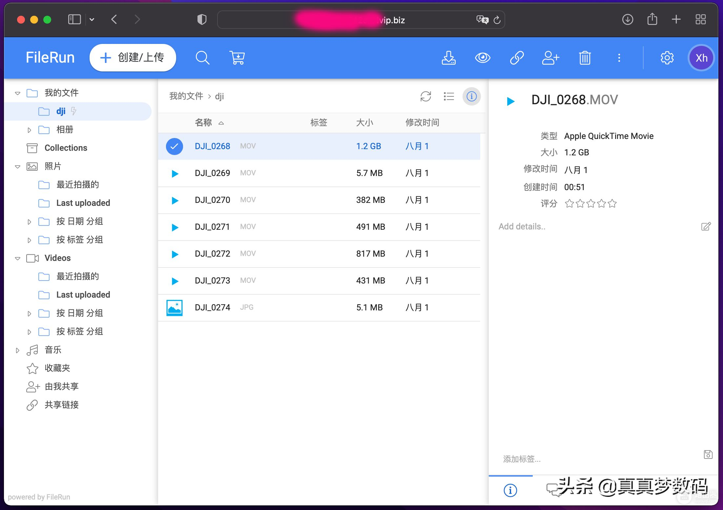The image size is (723, 510).
Task: Expand the 音乐 tree node
Action: pyautogui.click(x=18, y=350)
